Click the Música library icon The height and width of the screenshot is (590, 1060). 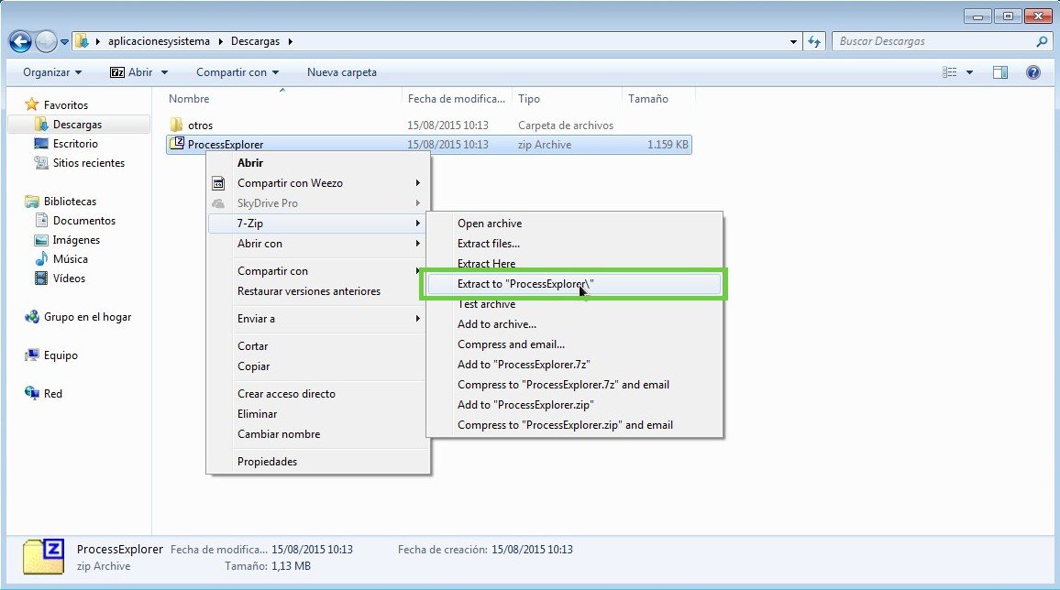click(x=41, y=258)
